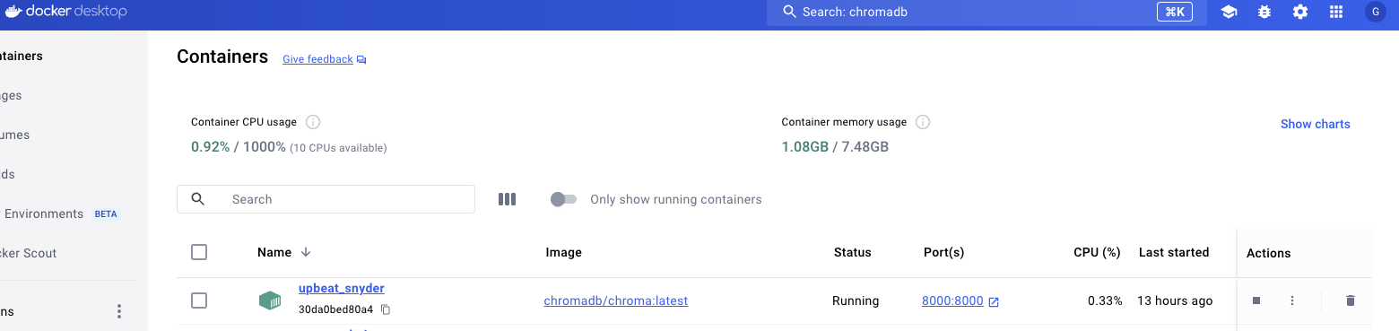Click the Last started column header
The width and height of the screenshot is (1399, 331).
pyautogui.click(x=1174, y=252)
